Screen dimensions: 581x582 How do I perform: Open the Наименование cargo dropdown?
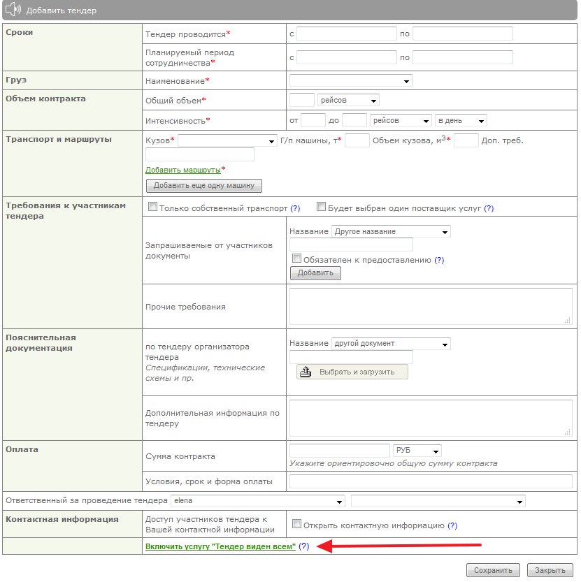350,81
